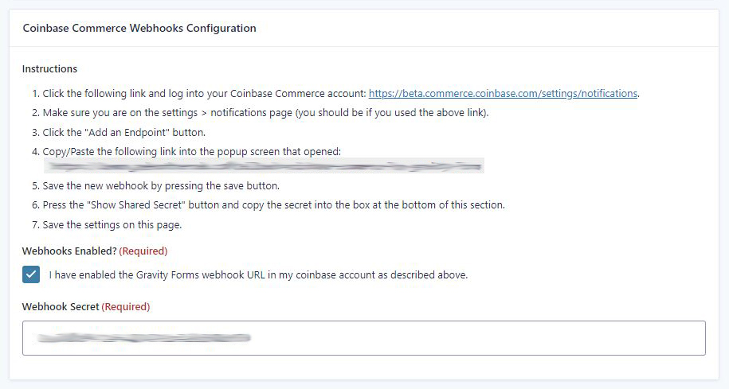Click the 'Coinbase Commerce Webhooks Configuration' panel title
The image size is (729, 389).
click(139, 28)
